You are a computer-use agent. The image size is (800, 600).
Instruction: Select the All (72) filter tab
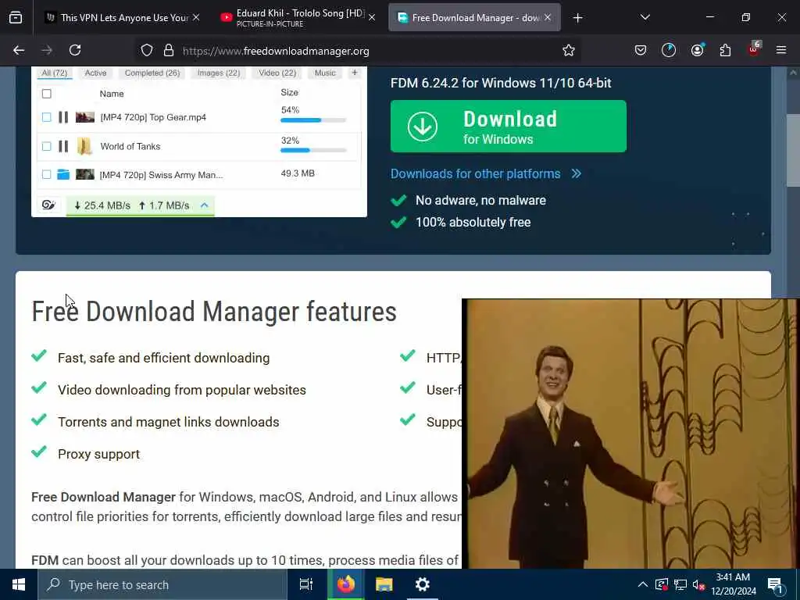tap(55, 73)
